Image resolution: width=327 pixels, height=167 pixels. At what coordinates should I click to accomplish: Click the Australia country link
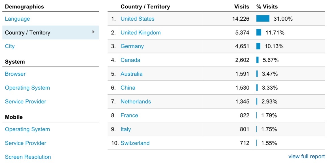132,74
